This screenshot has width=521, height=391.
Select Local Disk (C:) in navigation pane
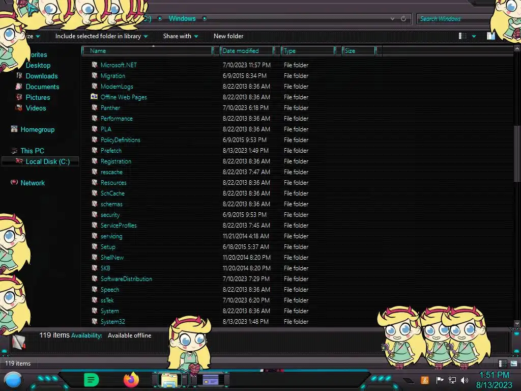coord(47,161)
